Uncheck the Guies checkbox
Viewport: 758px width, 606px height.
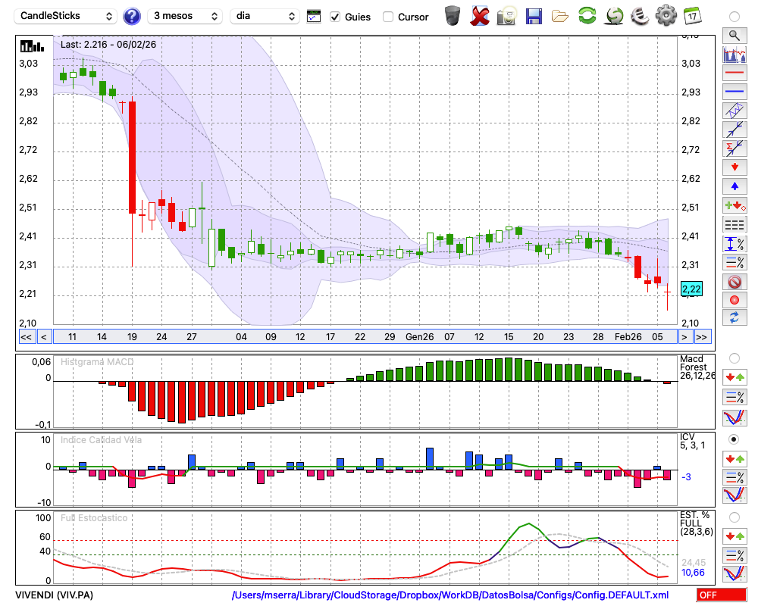tap(336, 17)
